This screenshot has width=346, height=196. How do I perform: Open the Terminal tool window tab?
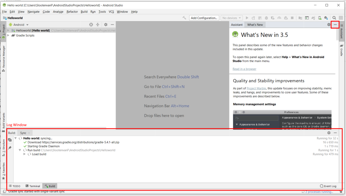point(33,186)
